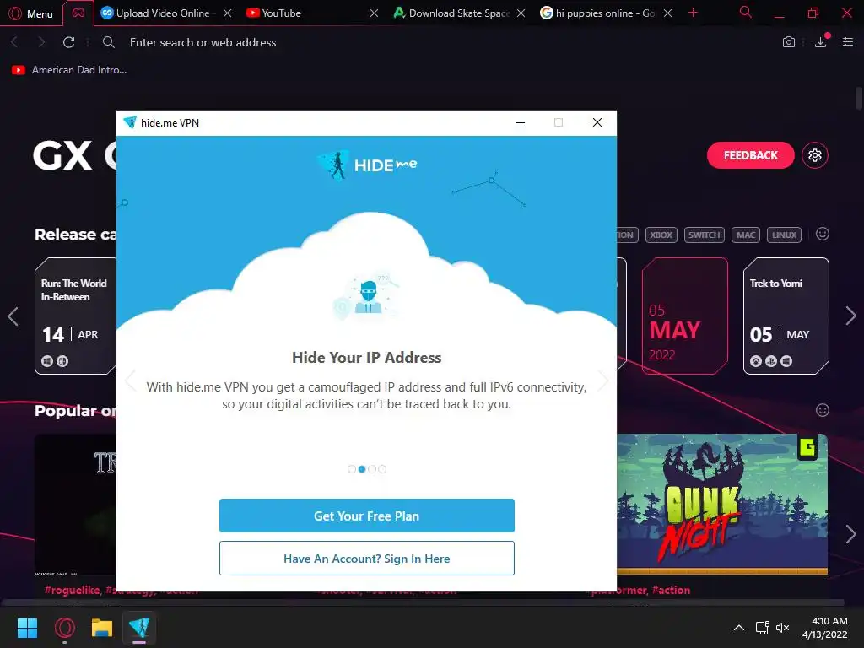Go forward with the forward arrow

[x=41, y=42]
